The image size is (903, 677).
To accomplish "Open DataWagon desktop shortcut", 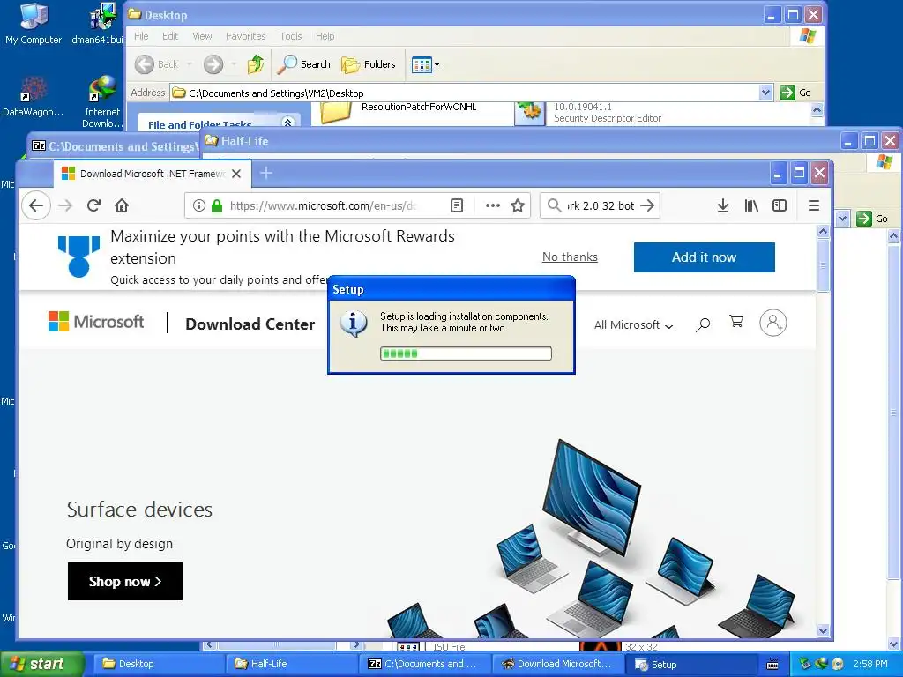I will pyautogui.click(x=34, y=98).
